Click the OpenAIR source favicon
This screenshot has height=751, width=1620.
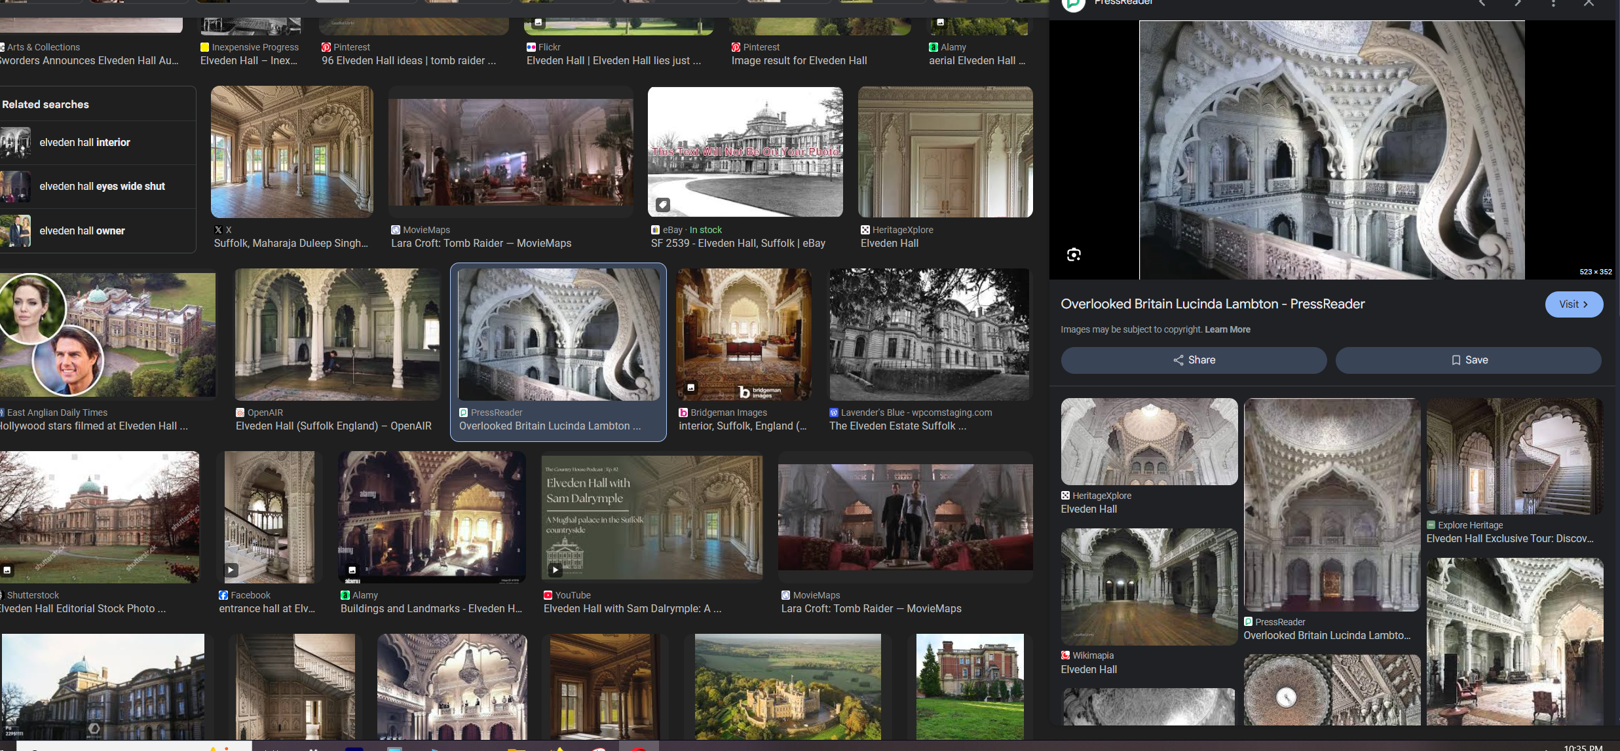[240, 412]
